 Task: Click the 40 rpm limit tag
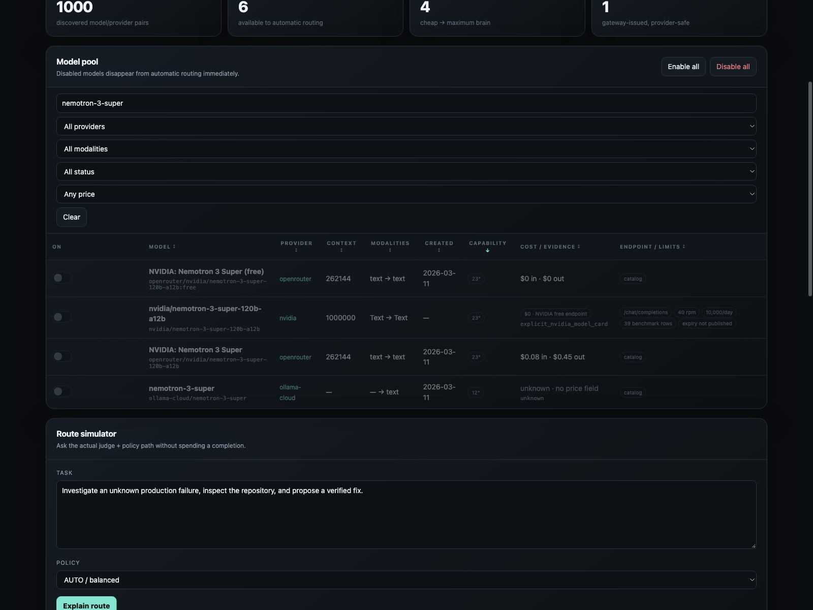point(686,313)
